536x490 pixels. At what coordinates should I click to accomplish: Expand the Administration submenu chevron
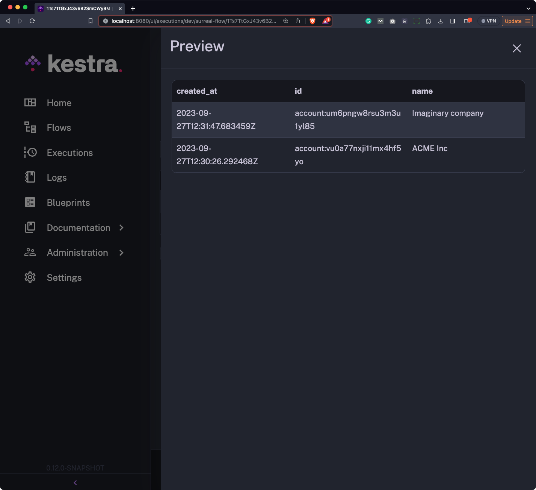[121, 253]
